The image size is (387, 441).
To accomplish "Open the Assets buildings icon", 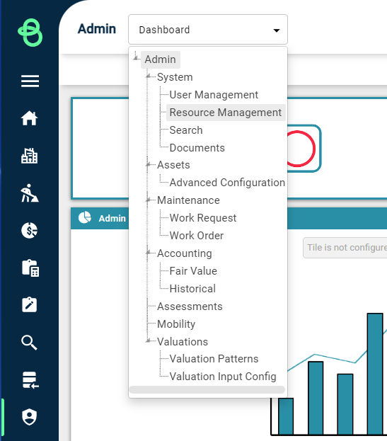I will 30,156.
